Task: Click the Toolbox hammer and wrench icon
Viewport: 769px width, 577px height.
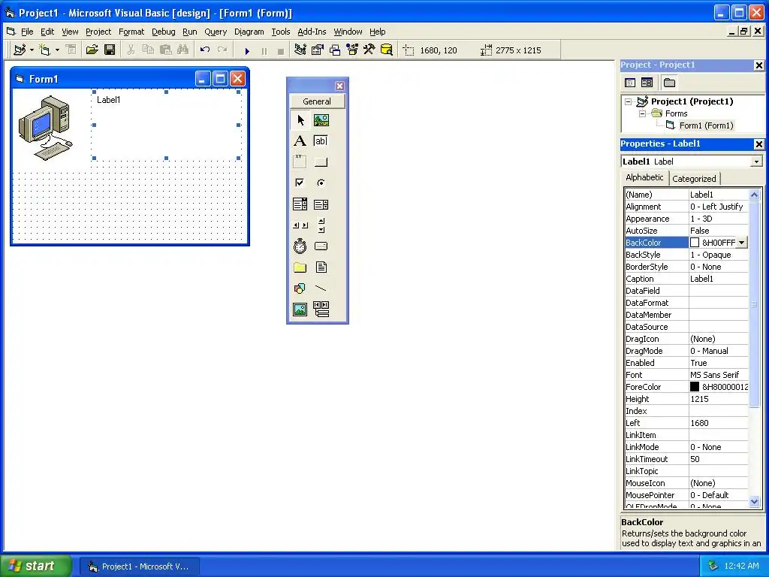Action: [x=369, y=50]
